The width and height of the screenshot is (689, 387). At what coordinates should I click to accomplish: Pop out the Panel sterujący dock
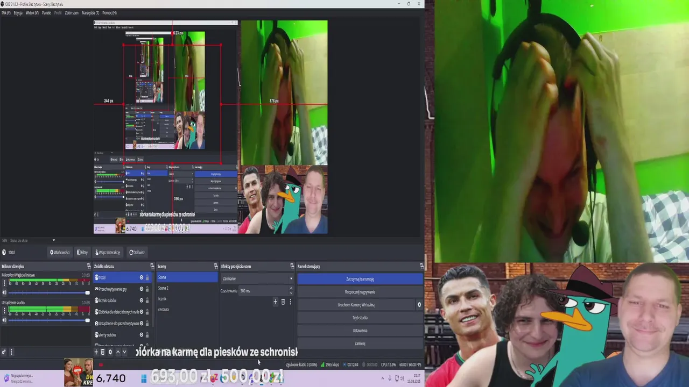tap(421, 267)
